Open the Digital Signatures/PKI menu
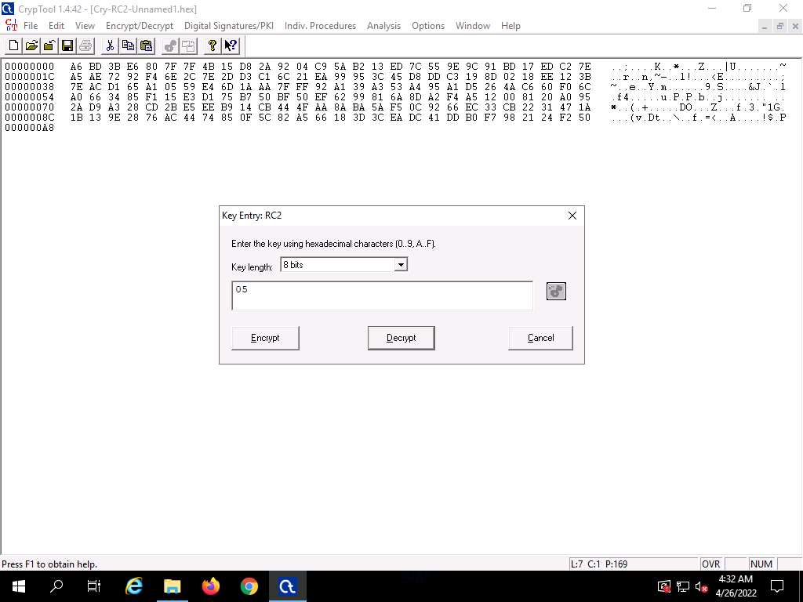Screen dimensions: 803x602 229,26
